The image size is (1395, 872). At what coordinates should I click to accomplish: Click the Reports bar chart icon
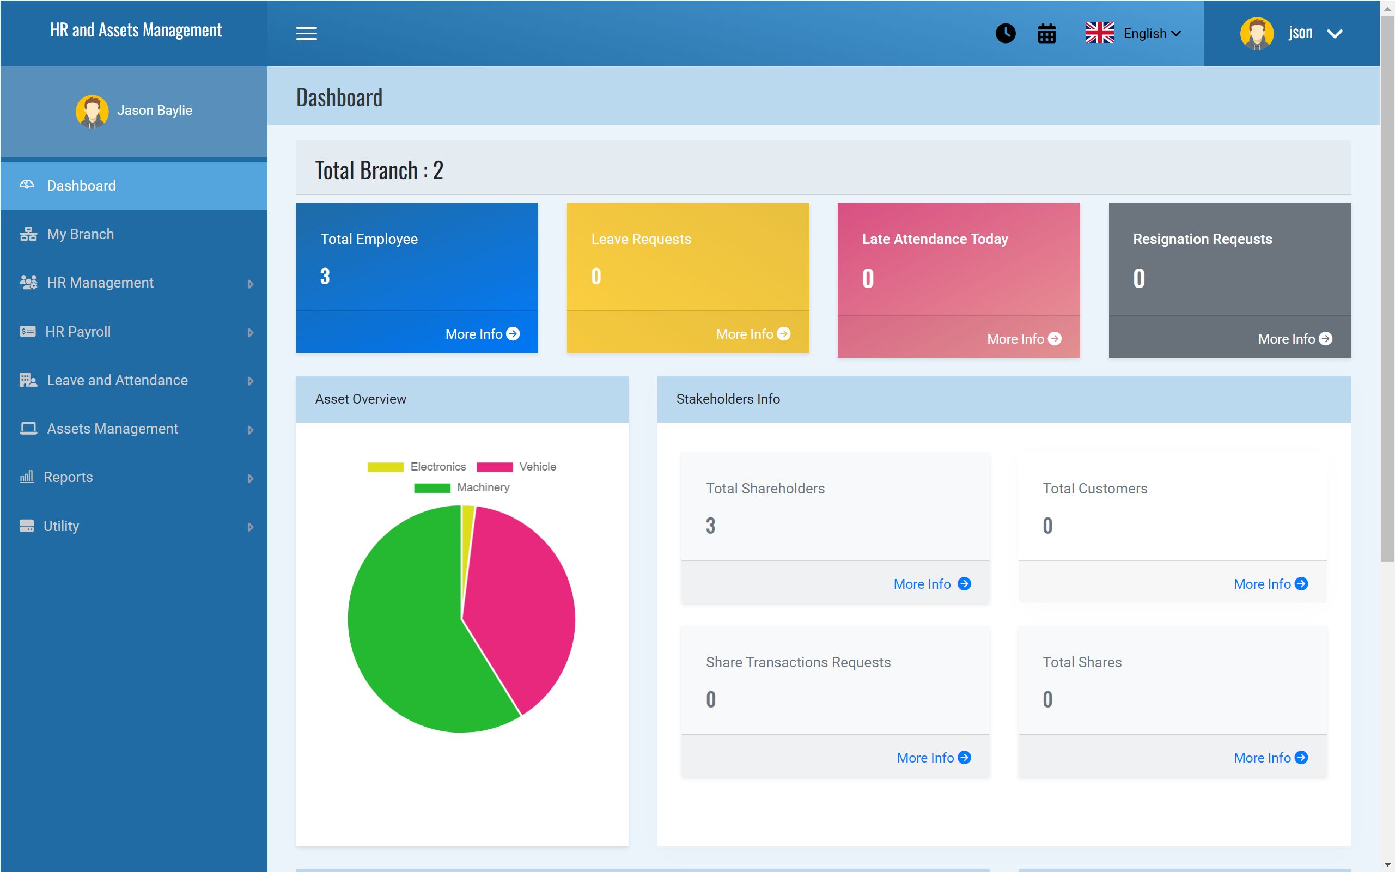pos(26,477)
